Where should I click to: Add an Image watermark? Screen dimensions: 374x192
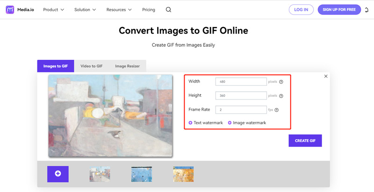pyautogui.click(x=249, y=123)
